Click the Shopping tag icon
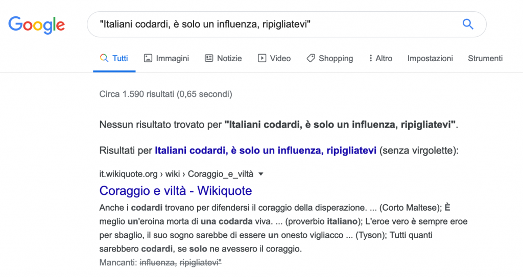This screenshot has height=277, width=523. click(311, 58)
